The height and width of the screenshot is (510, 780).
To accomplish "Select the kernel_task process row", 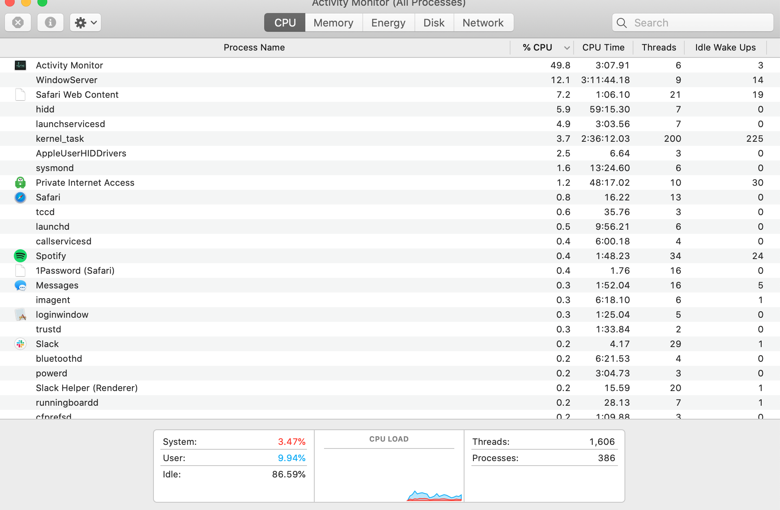I will click(x=390, y=138).
